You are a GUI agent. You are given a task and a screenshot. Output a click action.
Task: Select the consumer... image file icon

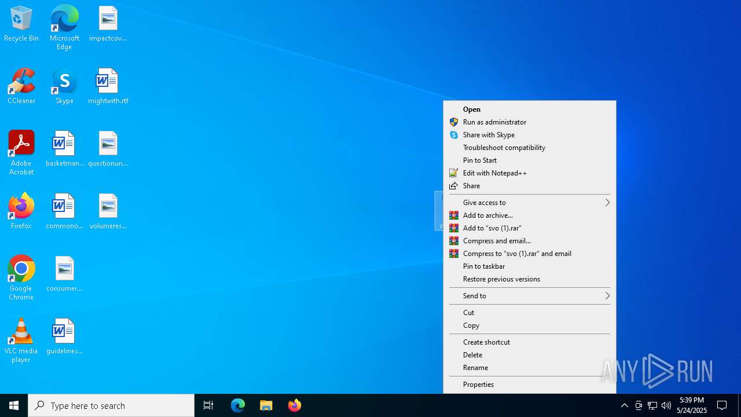click(64, 275)
